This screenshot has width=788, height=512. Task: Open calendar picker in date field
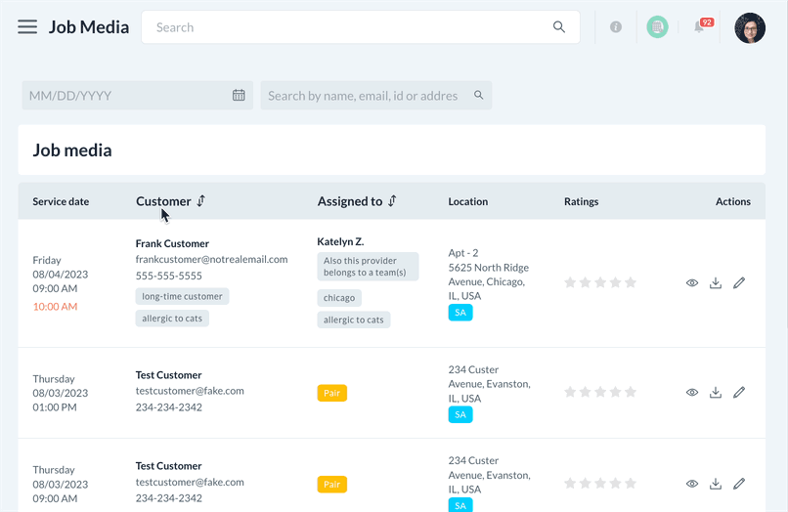pos(239,96)
